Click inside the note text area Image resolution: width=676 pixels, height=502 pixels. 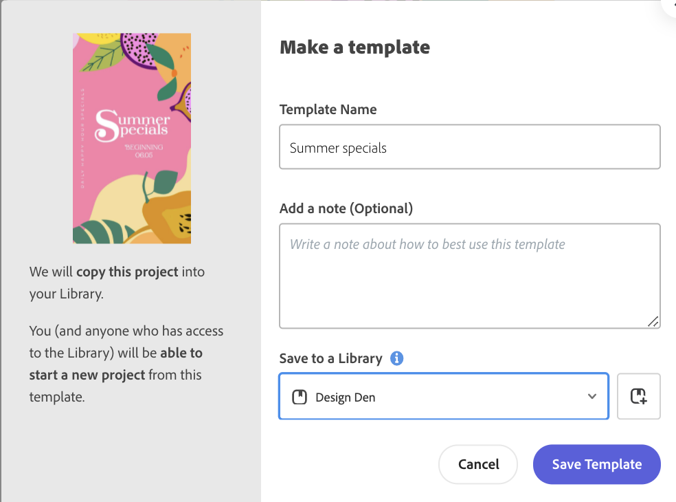pos(469,275)
